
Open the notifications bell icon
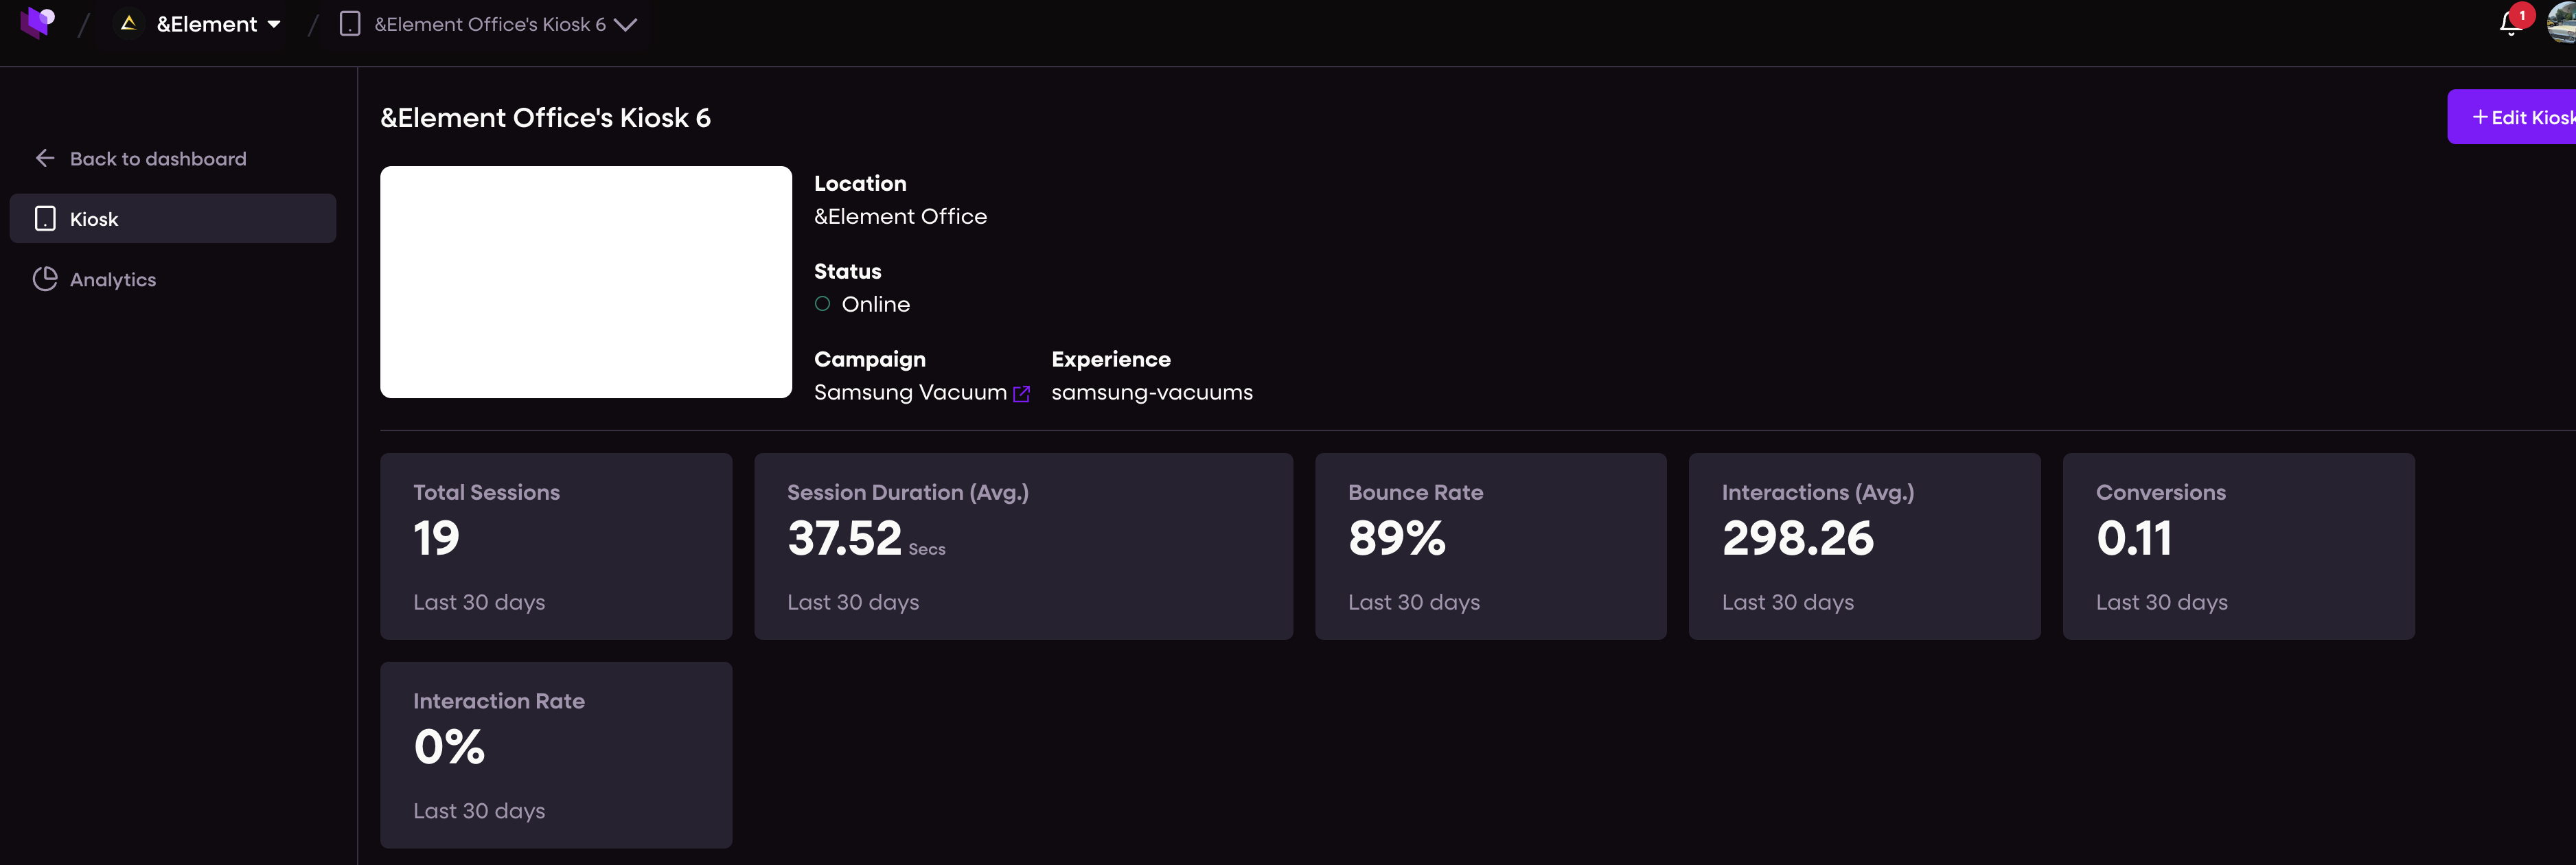[x=2509, y=23]
